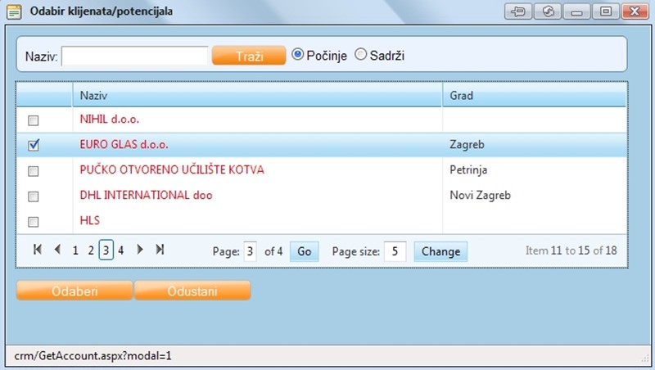Click the Change page size button
This screenshot has width=655, height=370.
pos(440,251)
